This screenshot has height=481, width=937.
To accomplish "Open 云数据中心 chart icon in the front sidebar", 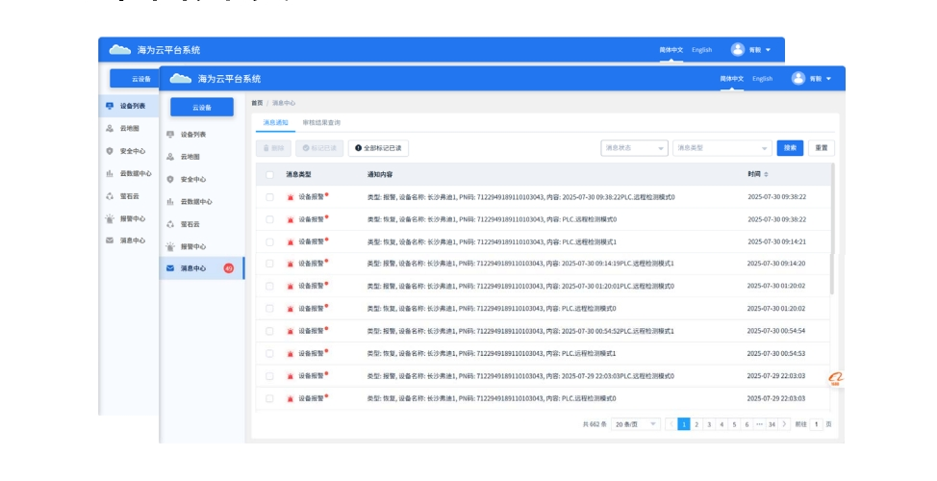I will (x=170, y=201).
